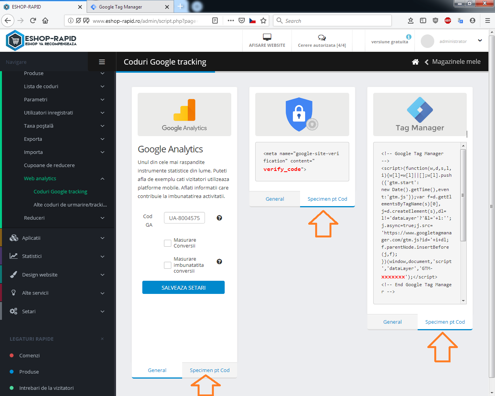
Task: Switch to the Google Tag Manager browser tab
Action: [130, 7]
